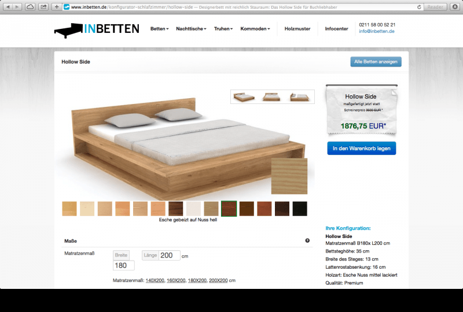This screenshot has width=463, height=312.
Task: Select the black wood color swatch
Action: (300, 209)
